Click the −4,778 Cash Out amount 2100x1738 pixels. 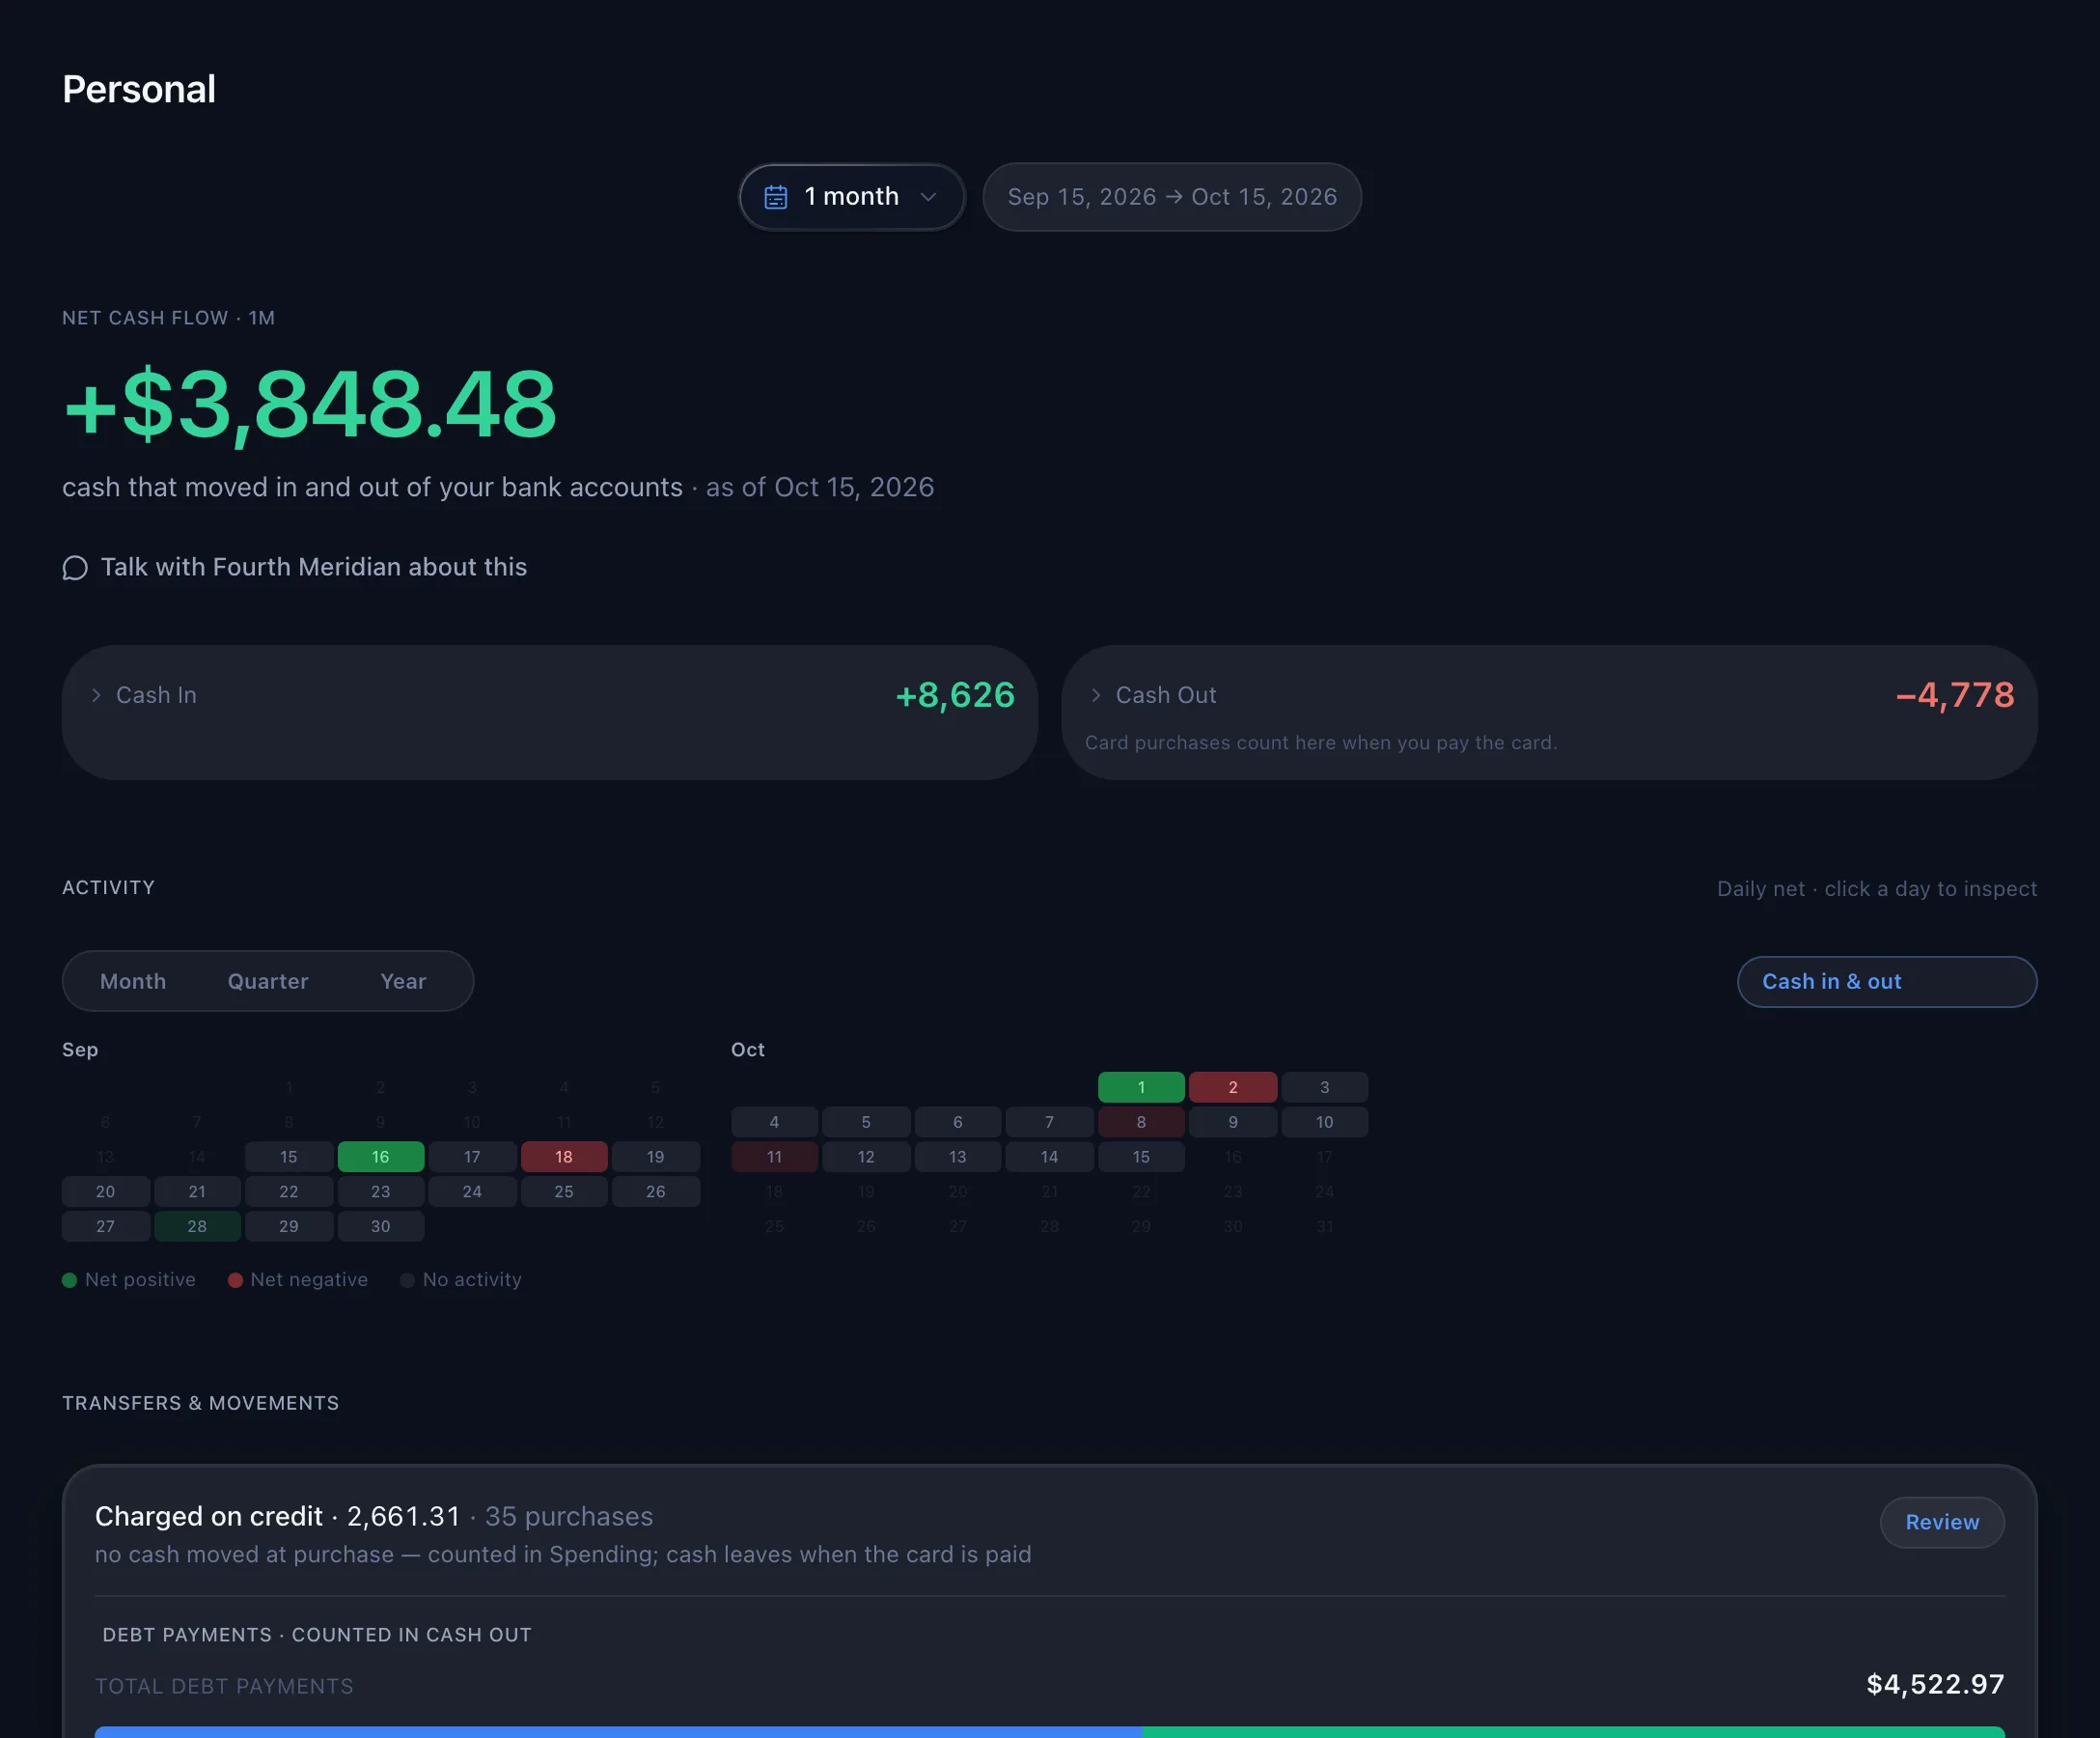pyautogui.click(x=1955, y=695)
